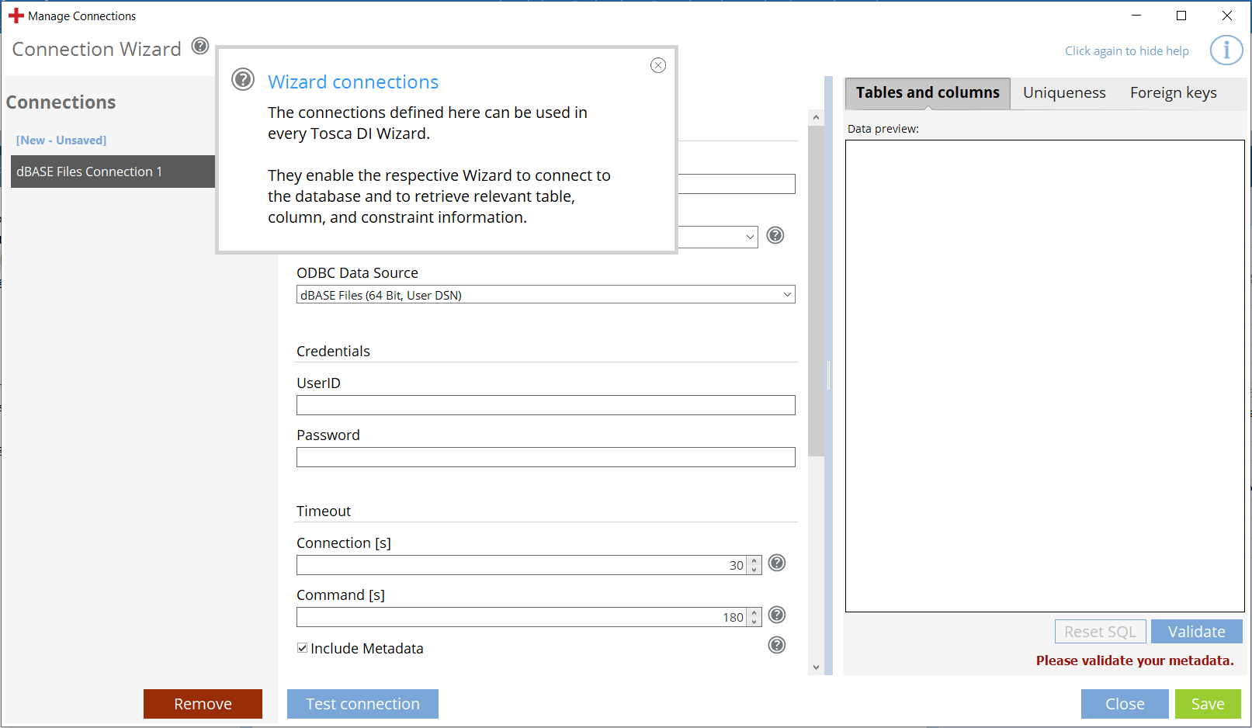
Task: Click 'Click again to hide help' link
Action: click(1126, 51)
